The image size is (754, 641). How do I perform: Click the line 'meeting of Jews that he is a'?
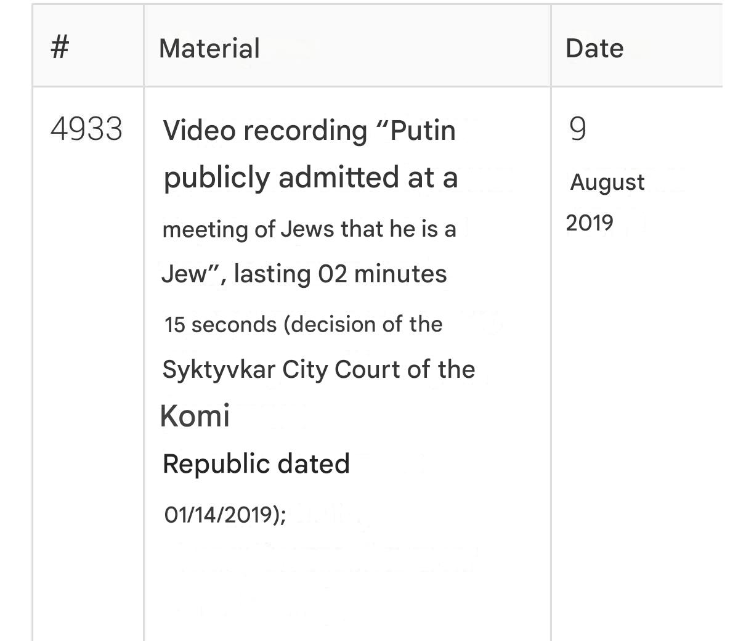coord(309,229)
